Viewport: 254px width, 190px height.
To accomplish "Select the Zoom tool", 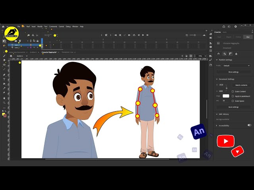I will [x=4, y=103].
